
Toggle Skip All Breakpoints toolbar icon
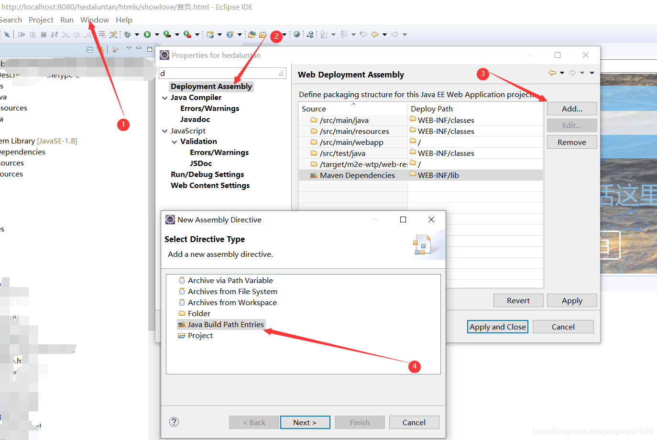click(7, 34)
